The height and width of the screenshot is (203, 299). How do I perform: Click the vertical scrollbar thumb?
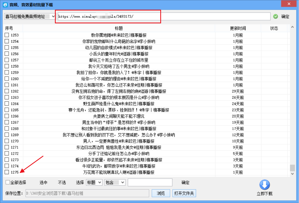[292, 168]
